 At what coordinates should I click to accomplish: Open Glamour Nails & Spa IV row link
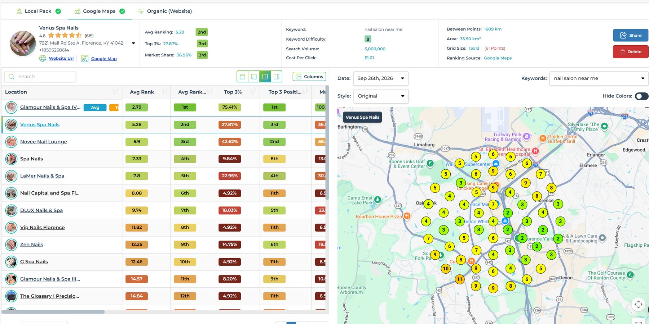point(50,107)
